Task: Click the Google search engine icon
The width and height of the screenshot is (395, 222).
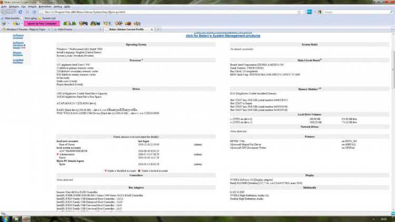Action: pos(320,12)
